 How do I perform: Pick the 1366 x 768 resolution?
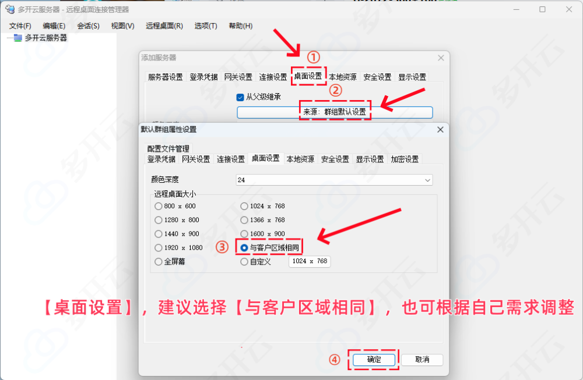click(x=244, y=220)
